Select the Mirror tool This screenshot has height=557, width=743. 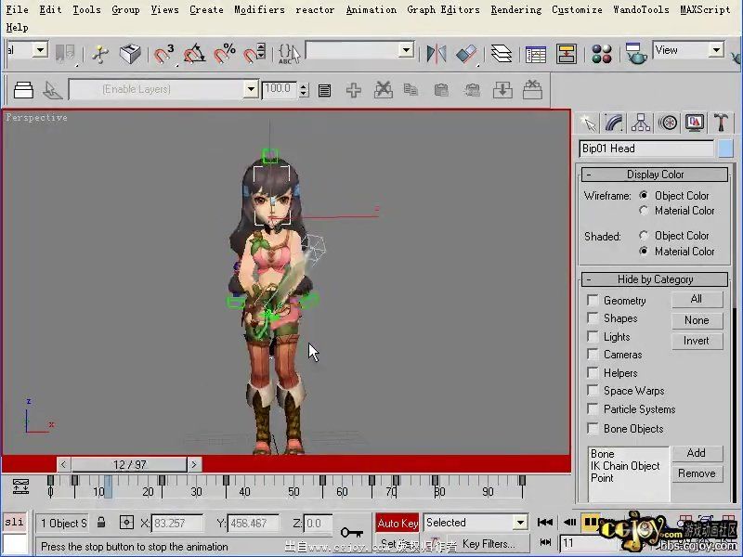tap(436, 54)
